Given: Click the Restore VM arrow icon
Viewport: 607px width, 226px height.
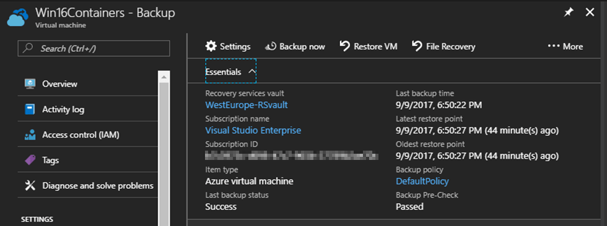Looking at the screenshot, I should [x=344, y=46].
